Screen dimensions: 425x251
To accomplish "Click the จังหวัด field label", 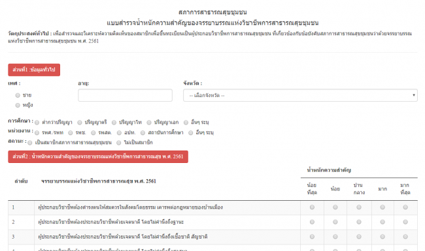I will pos(192,83).
